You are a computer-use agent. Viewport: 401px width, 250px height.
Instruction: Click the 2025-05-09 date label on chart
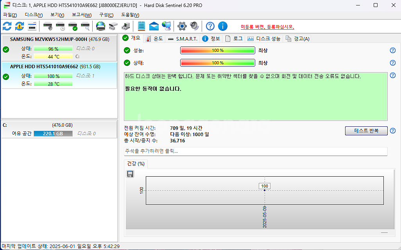tap(265, 217)
